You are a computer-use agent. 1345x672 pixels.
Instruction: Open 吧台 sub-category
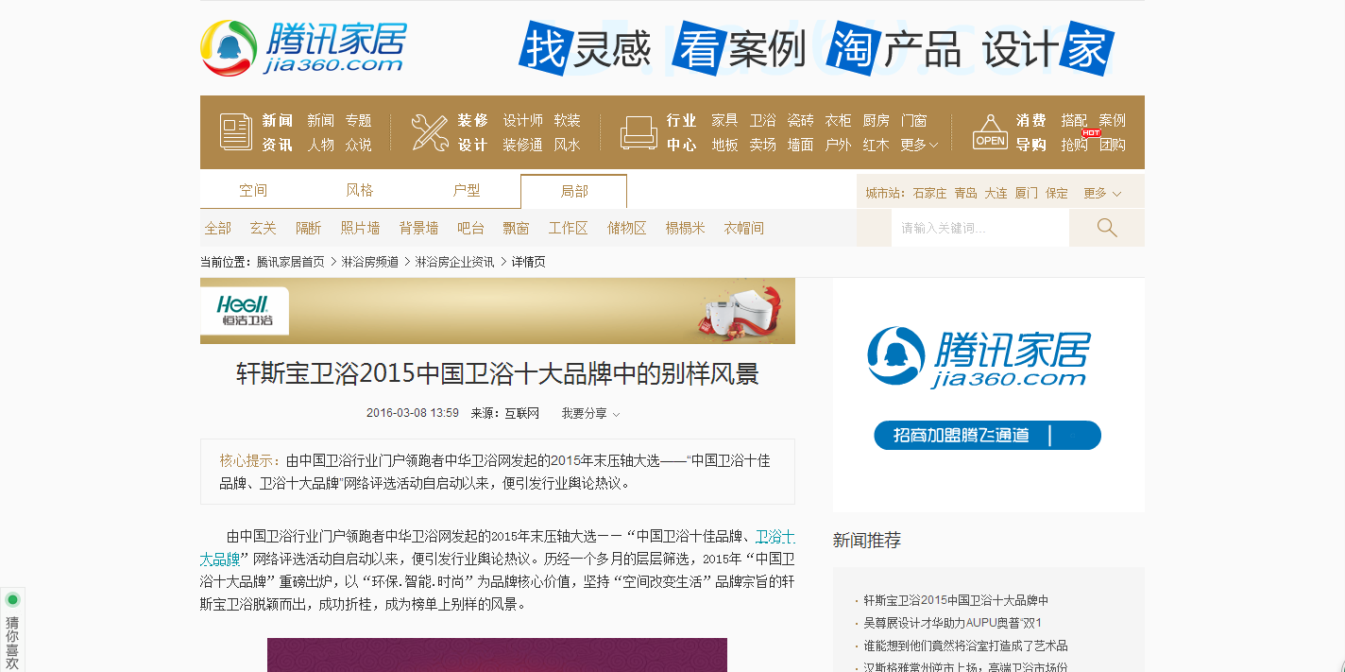[470, 228]
